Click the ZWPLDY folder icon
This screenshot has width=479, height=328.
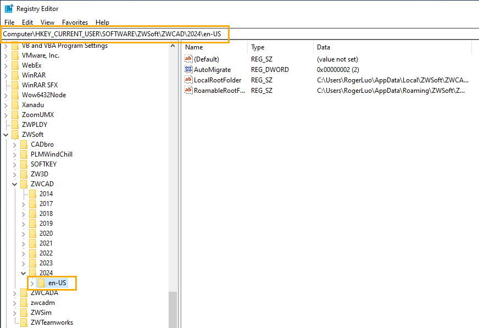tap(15, 125)
